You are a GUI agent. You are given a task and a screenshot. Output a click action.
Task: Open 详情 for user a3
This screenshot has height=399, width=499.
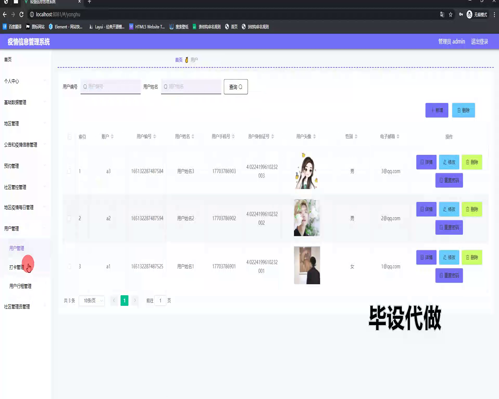(x=426, y=162)
